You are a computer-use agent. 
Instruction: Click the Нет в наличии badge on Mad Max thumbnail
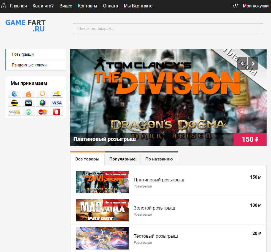pyautogui.click(x=115, y=202)
